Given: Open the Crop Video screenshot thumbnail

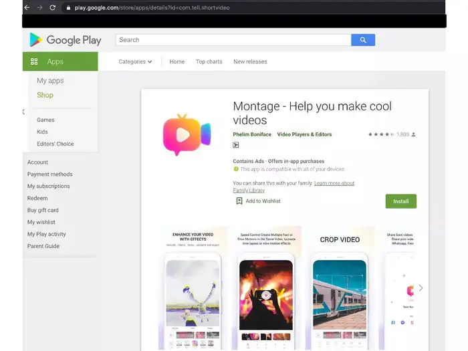Looking at the screenshot, I should click(x=339, y=287).
